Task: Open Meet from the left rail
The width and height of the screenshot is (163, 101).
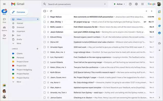Action: (x=4, y=36)
